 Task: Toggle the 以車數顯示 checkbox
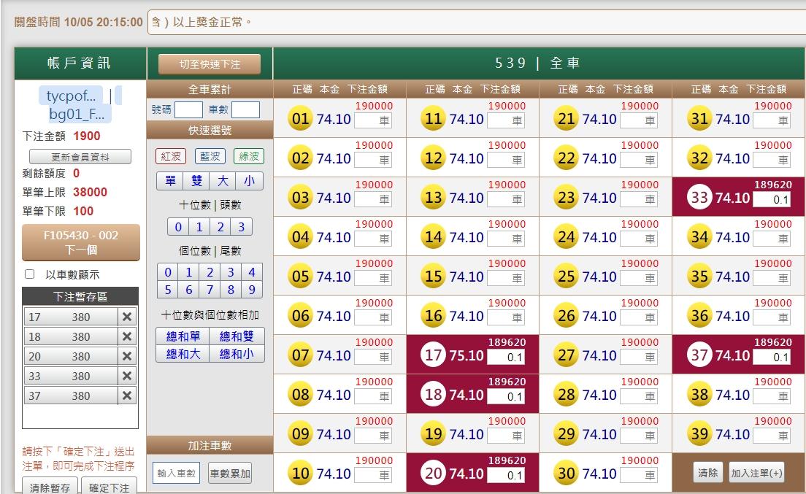pos(30,274)
